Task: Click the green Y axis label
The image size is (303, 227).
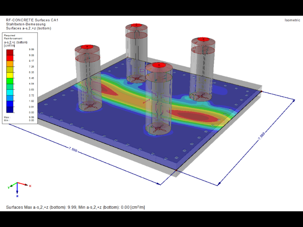Action: (x=8, y=188)
